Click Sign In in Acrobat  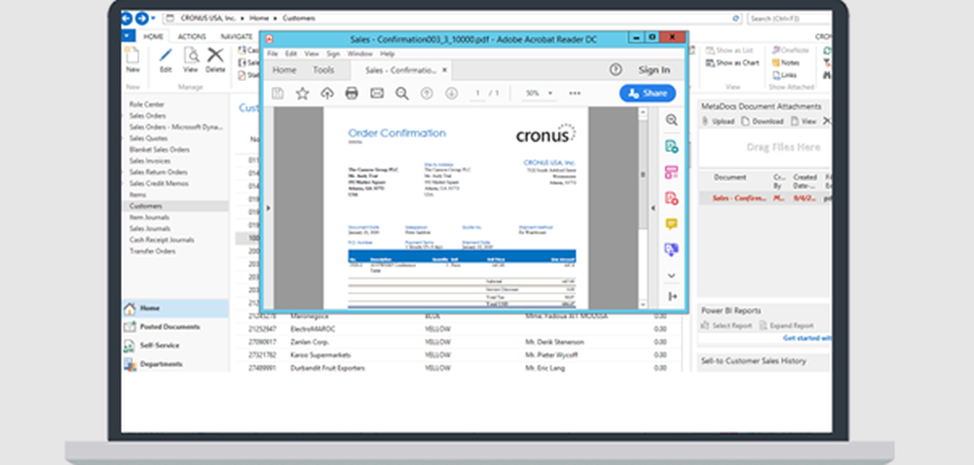click(x=655, y=70)
